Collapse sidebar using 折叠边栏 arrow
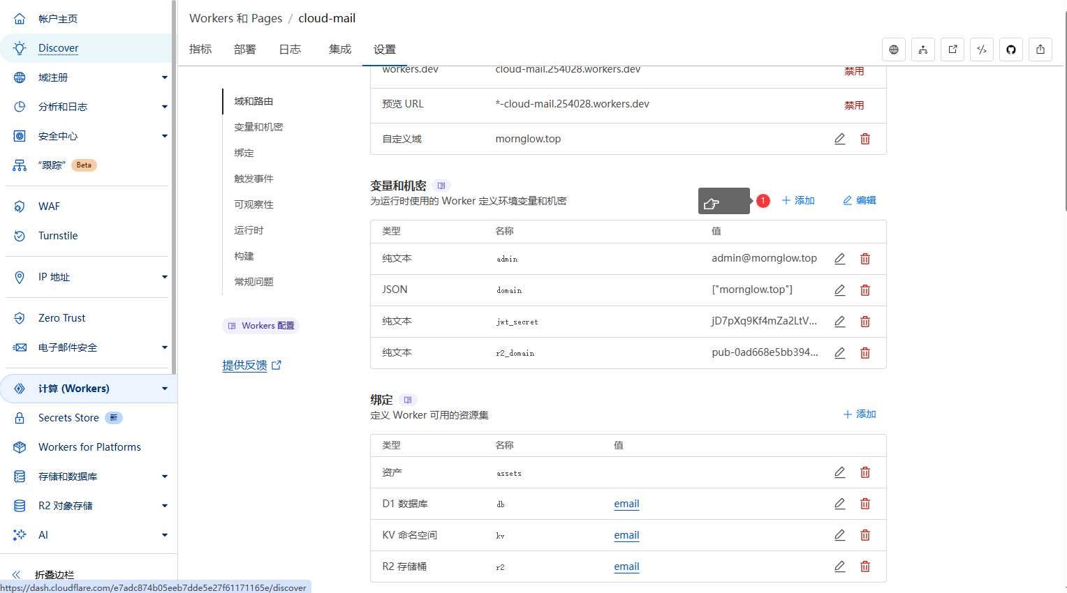 pyautogui.click(x=17, y=575)
